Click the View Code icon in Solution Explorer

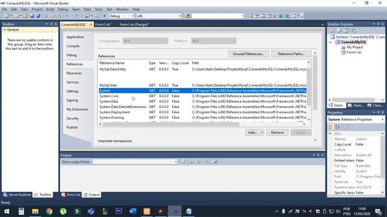coord(354,31)
